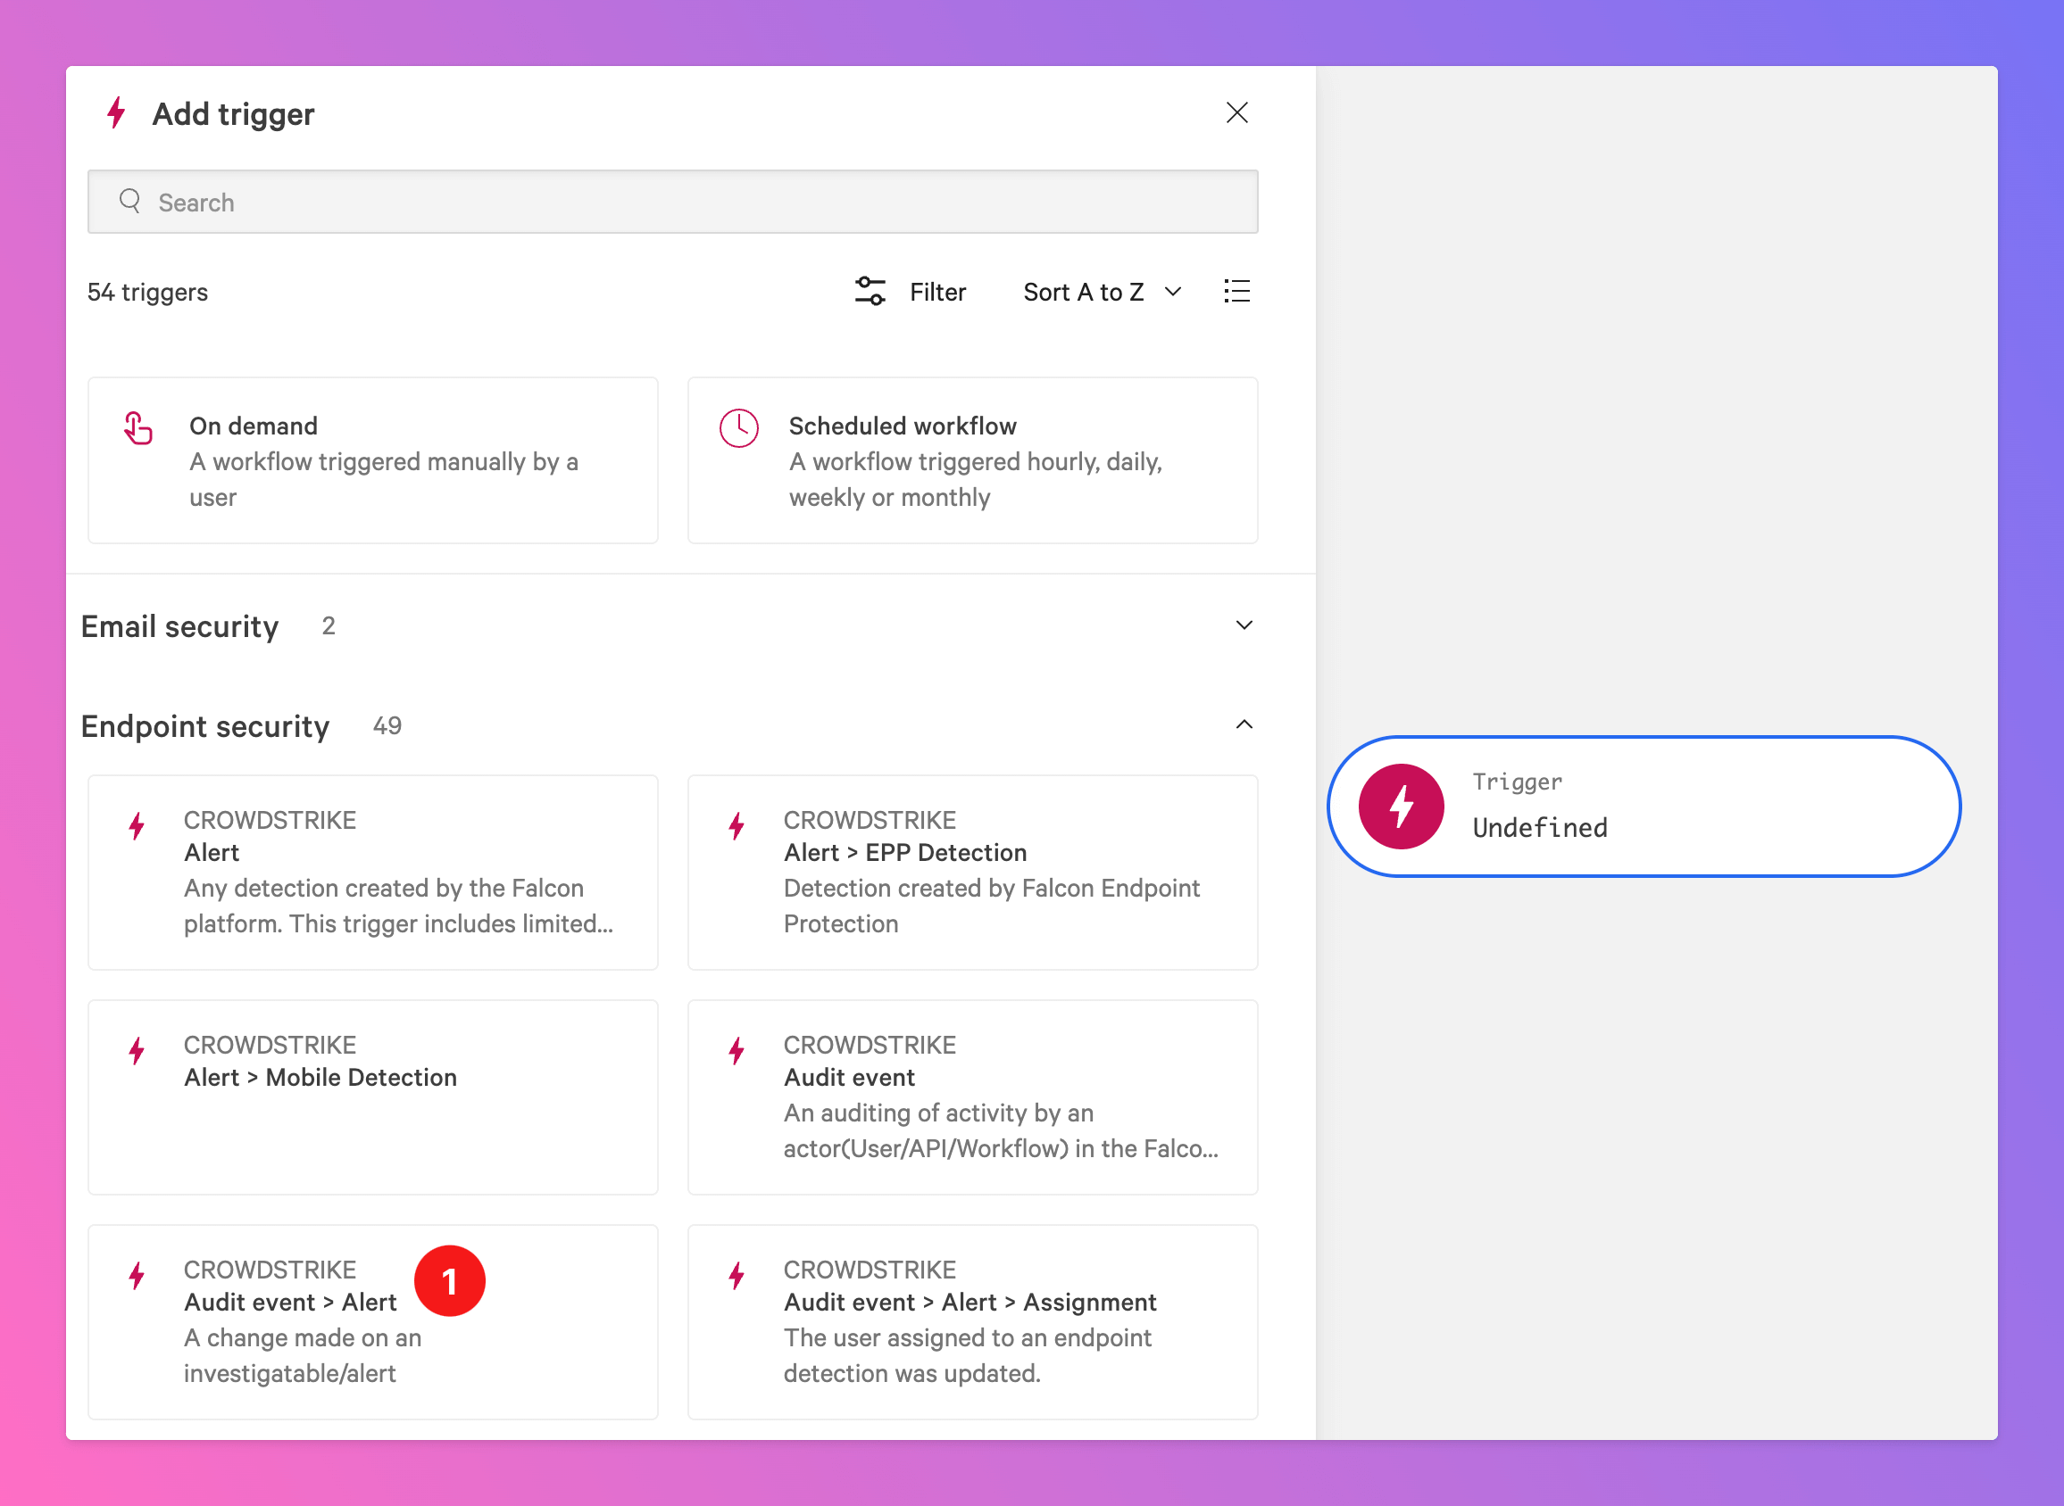Select Audit event > Alert > Assignment
Image resolution: width=2064 pixels, height=1506 pixels.
pos(971,1321)
